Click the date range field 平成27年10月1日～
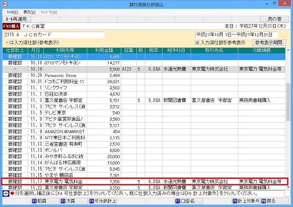This screenshot has height=207, width=293. pyautogui.click(x=236, y=35)
